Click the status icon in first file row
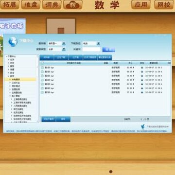The height and width of the screenshot is (175, 175). pos(142,68)
